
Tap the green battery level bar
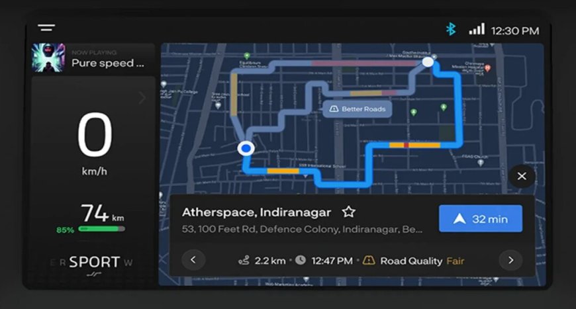(x=101, y=229)
